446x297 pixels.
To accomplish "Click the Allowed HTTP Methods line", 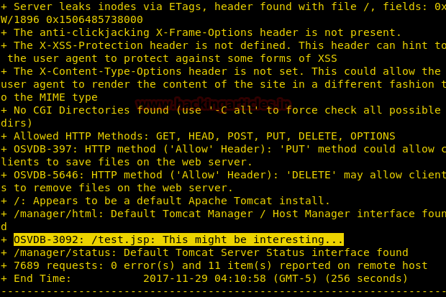I will tap(199, 136).
